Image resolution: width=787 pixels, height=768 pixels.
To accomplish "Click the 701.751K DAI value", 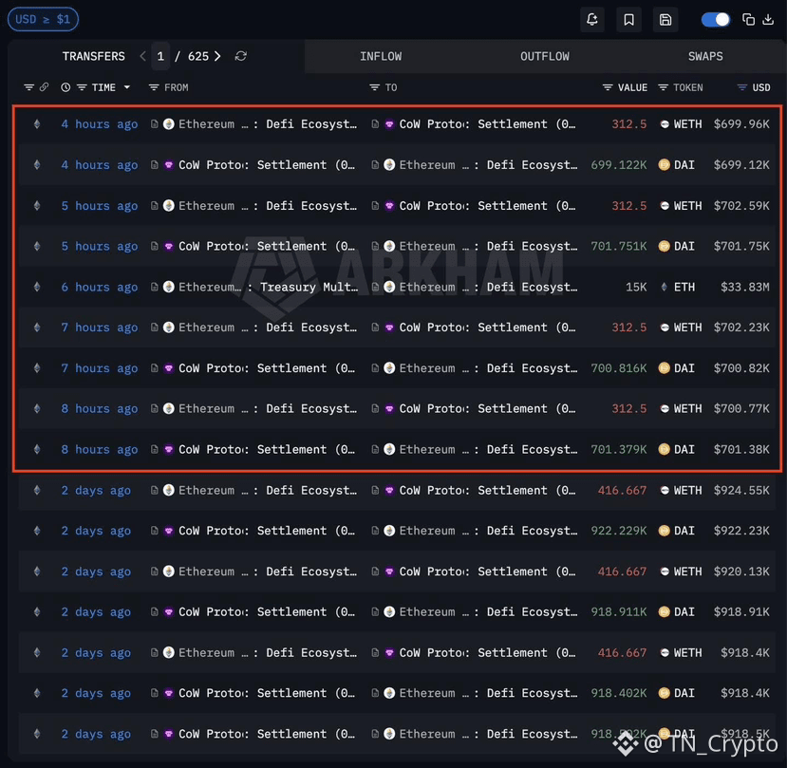I will pyautogui.click(x=619, y=246).
